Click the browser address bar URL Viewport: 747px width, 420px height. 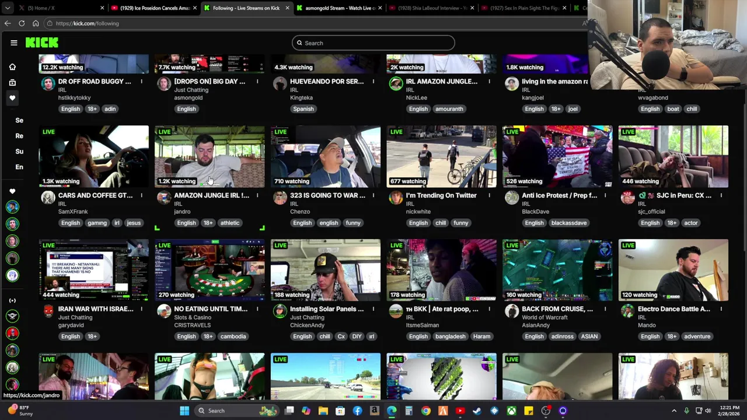pos(88,23)
